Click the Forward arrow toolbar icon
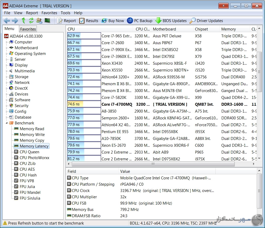Screen dimensions: 265x228 click(15, 21)
